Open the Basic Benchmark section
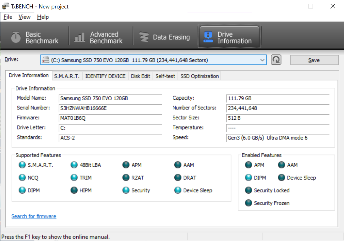The width and height of the screenshot is (344, 241). pyautogui.click(x=35, y=37)
